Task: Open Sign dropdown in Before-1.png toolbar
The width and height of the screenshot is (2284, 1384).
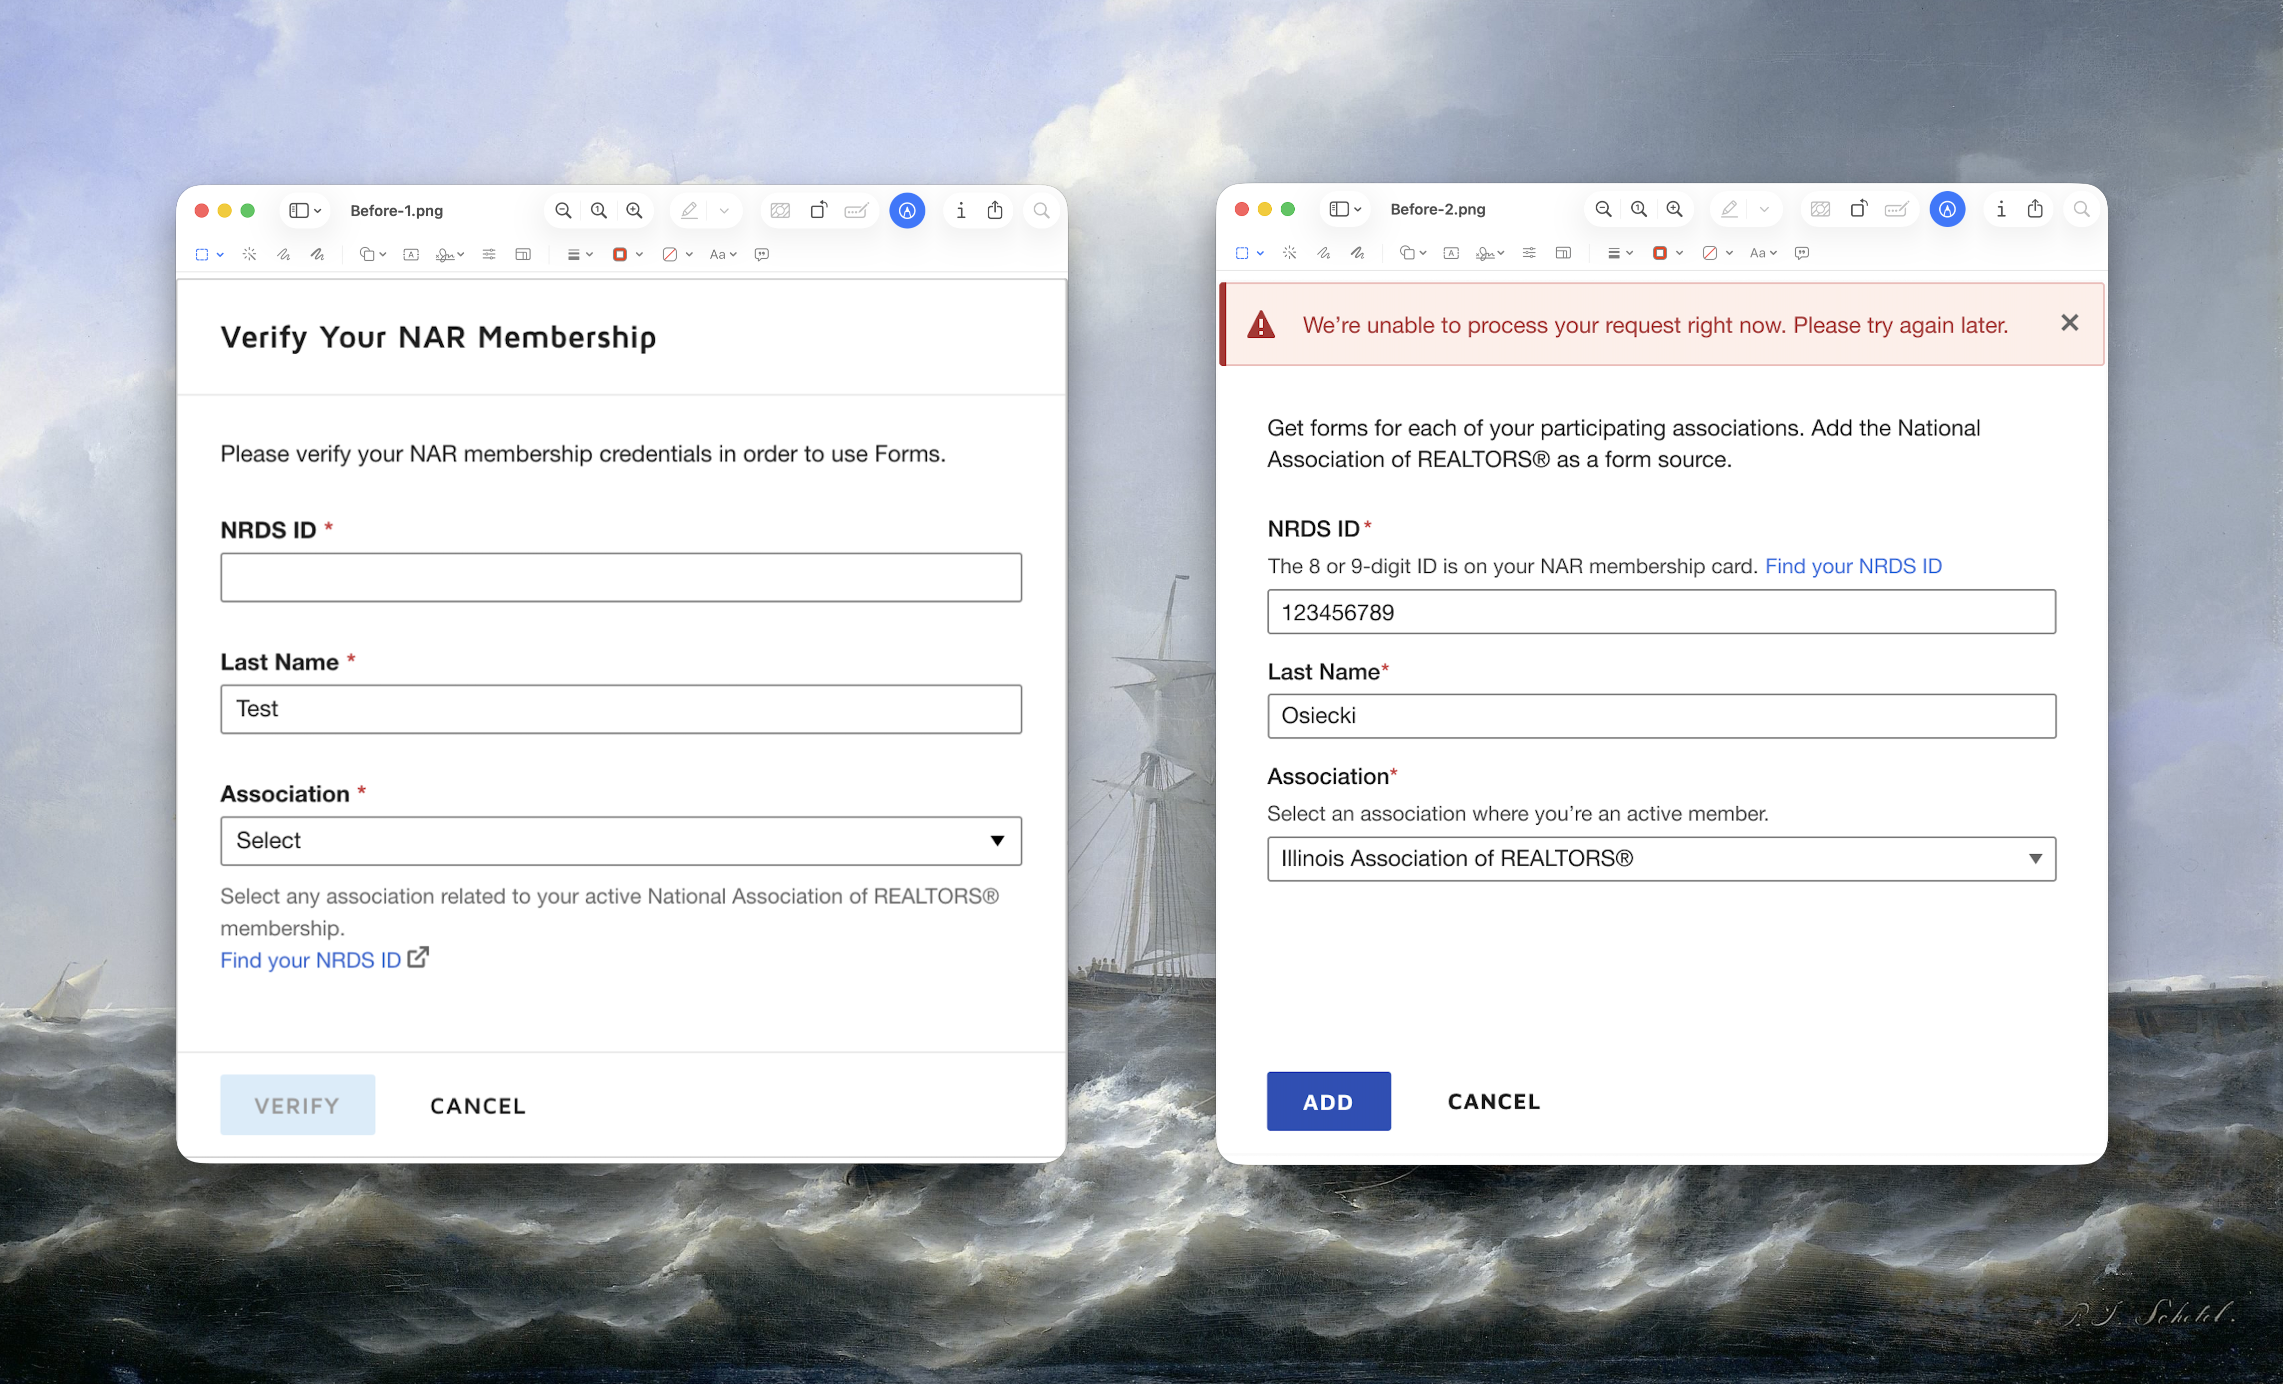Action: point(451,254)
